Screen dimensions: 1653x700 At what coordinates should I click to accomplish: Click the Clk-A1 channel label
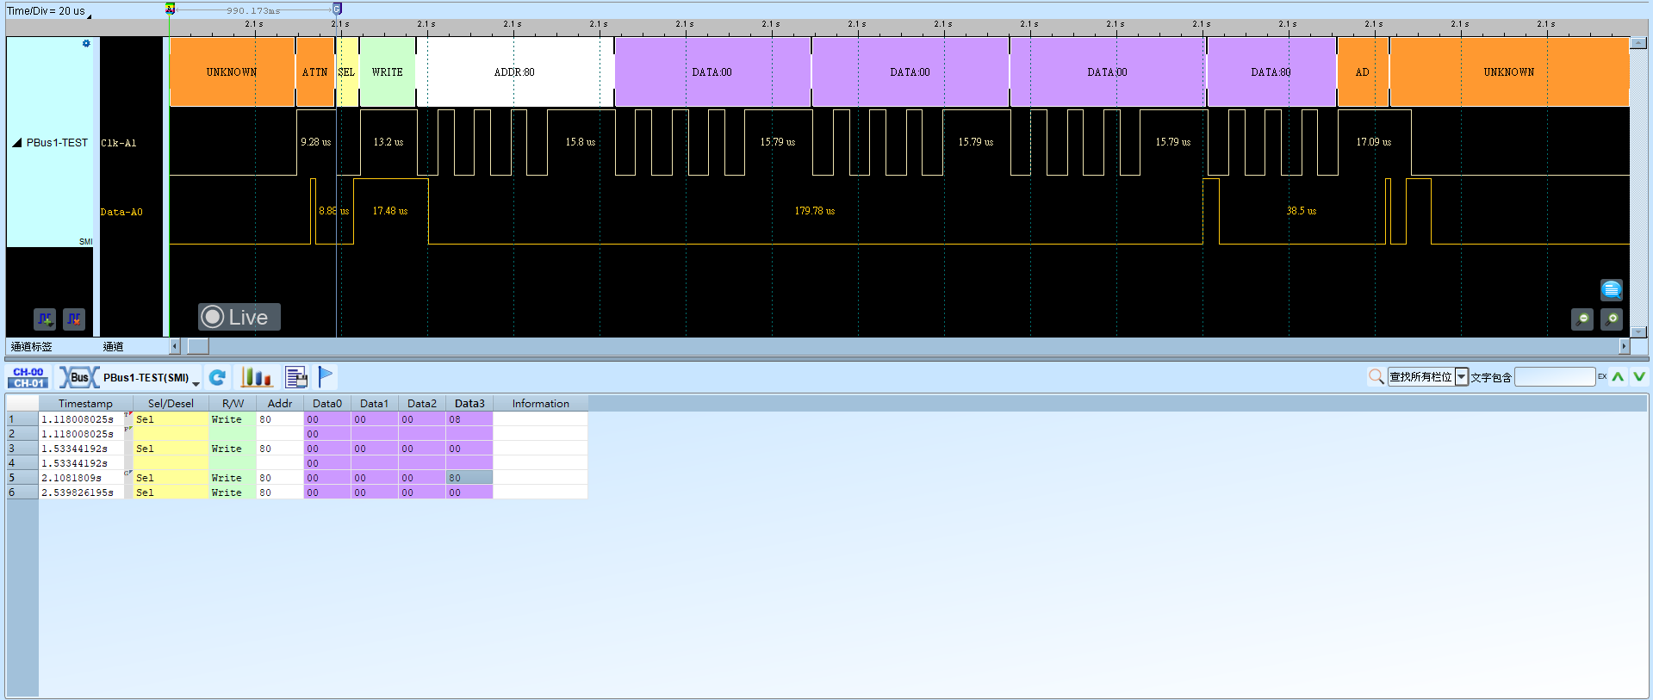119,143
